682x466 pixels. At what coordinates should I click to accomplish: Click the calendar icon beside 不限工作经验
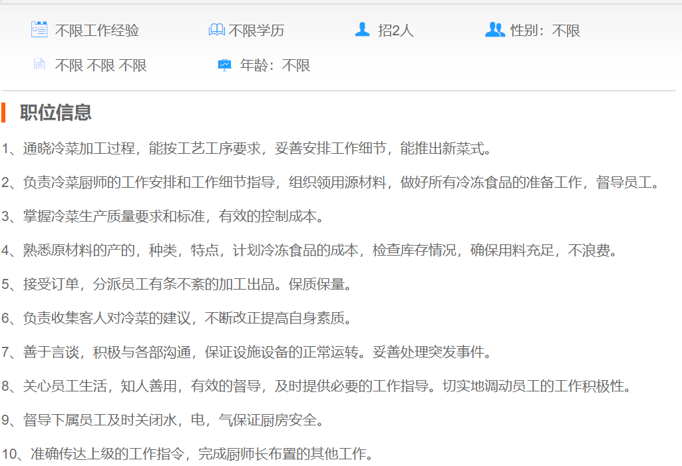[x=39, y=29]
